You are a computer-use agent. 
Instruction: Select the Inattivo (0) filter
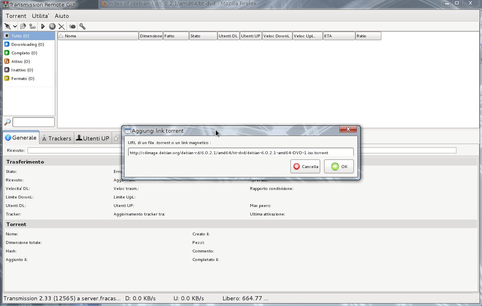click(29, 70)
